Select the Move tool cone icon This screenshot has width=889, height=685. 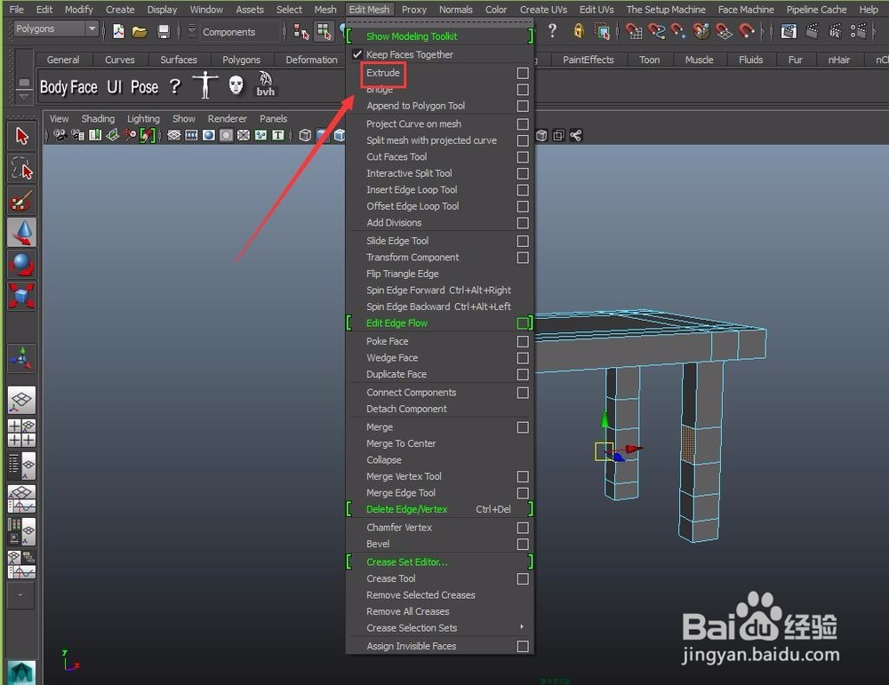pos(21,232)
